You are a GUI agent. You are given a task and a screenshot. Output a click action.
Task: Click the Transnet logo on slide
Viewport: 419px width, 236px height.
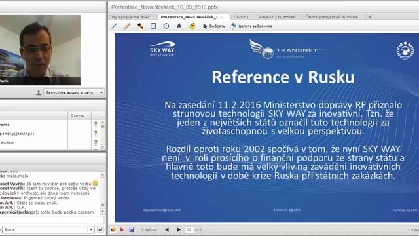288,49
